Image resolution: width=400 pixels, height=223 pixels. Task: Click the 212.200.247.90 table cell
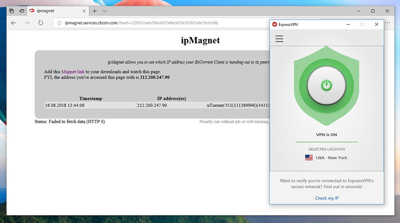pyautogui.click(x=172, y=105)
